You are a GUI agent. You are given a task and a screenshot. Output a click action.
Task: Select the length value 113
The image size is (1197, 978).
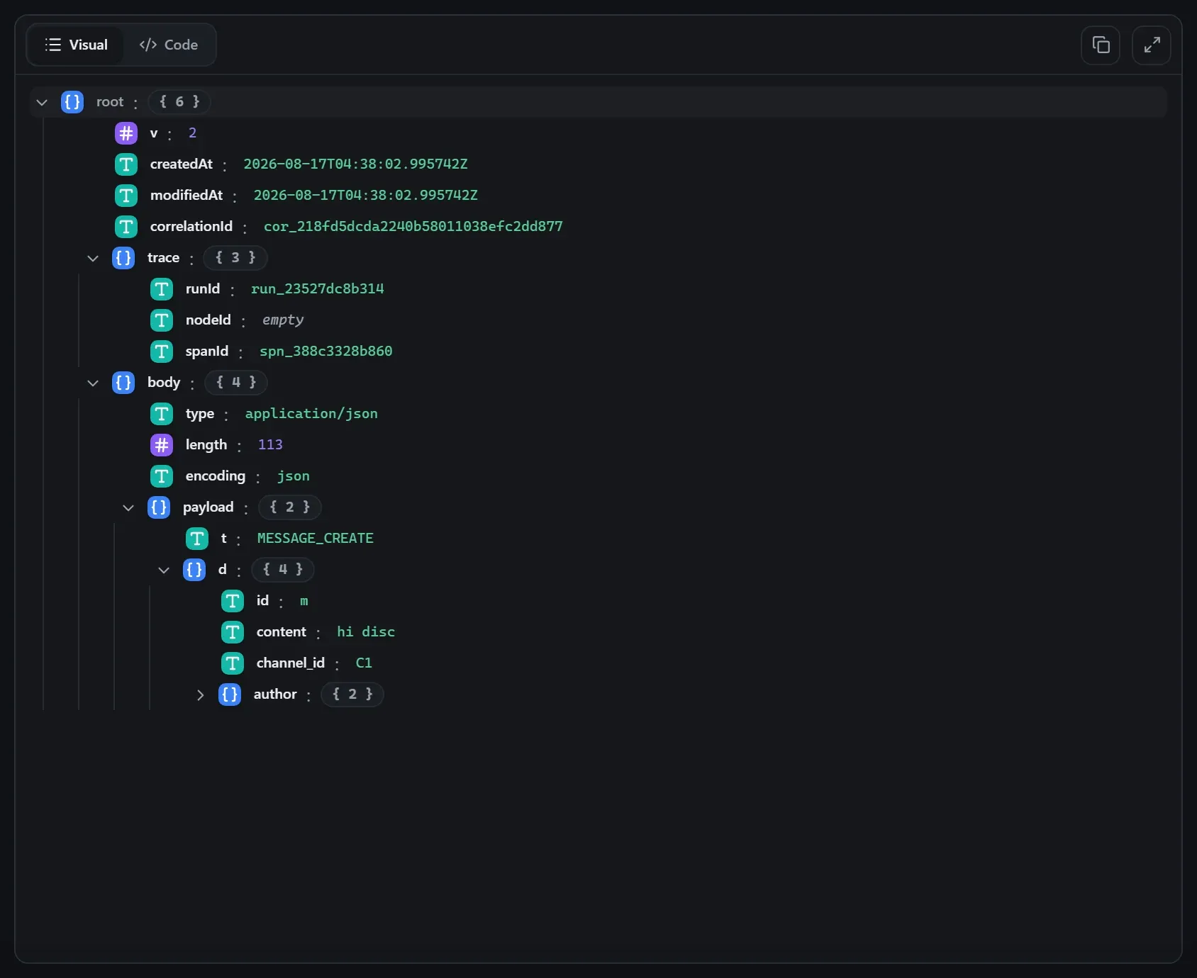[270, 445]
